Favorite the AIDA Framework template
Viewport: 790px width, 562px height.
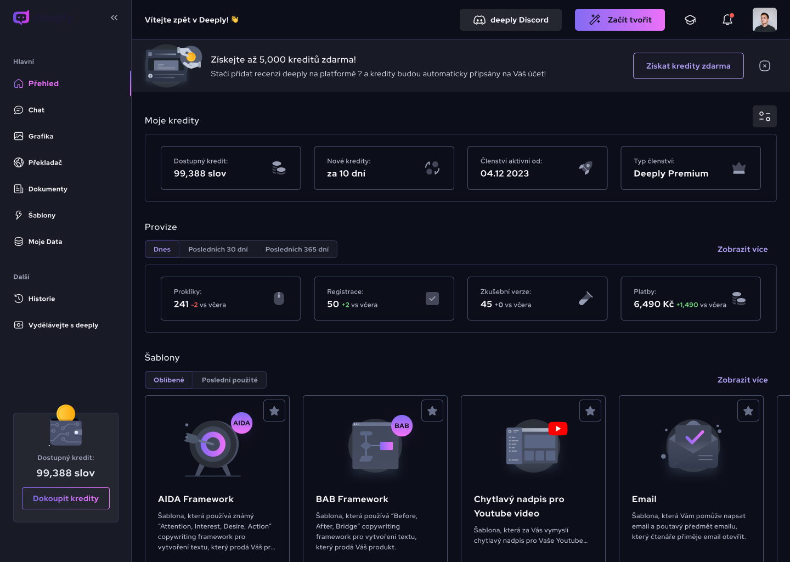(x=274, y=410)
